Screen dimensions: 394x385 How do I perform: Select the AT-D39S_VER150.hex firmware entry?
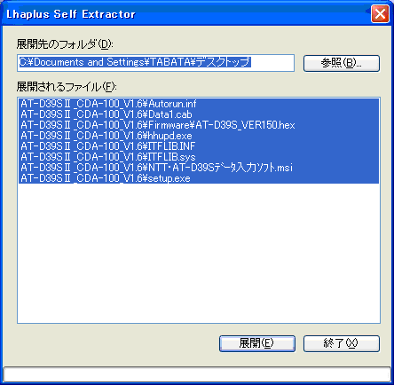(x=199, y=125)
